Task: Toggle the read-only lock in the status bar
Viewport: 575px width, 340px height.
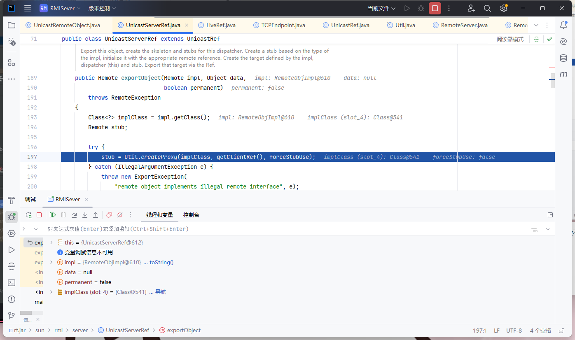Action: coord(561,331)
